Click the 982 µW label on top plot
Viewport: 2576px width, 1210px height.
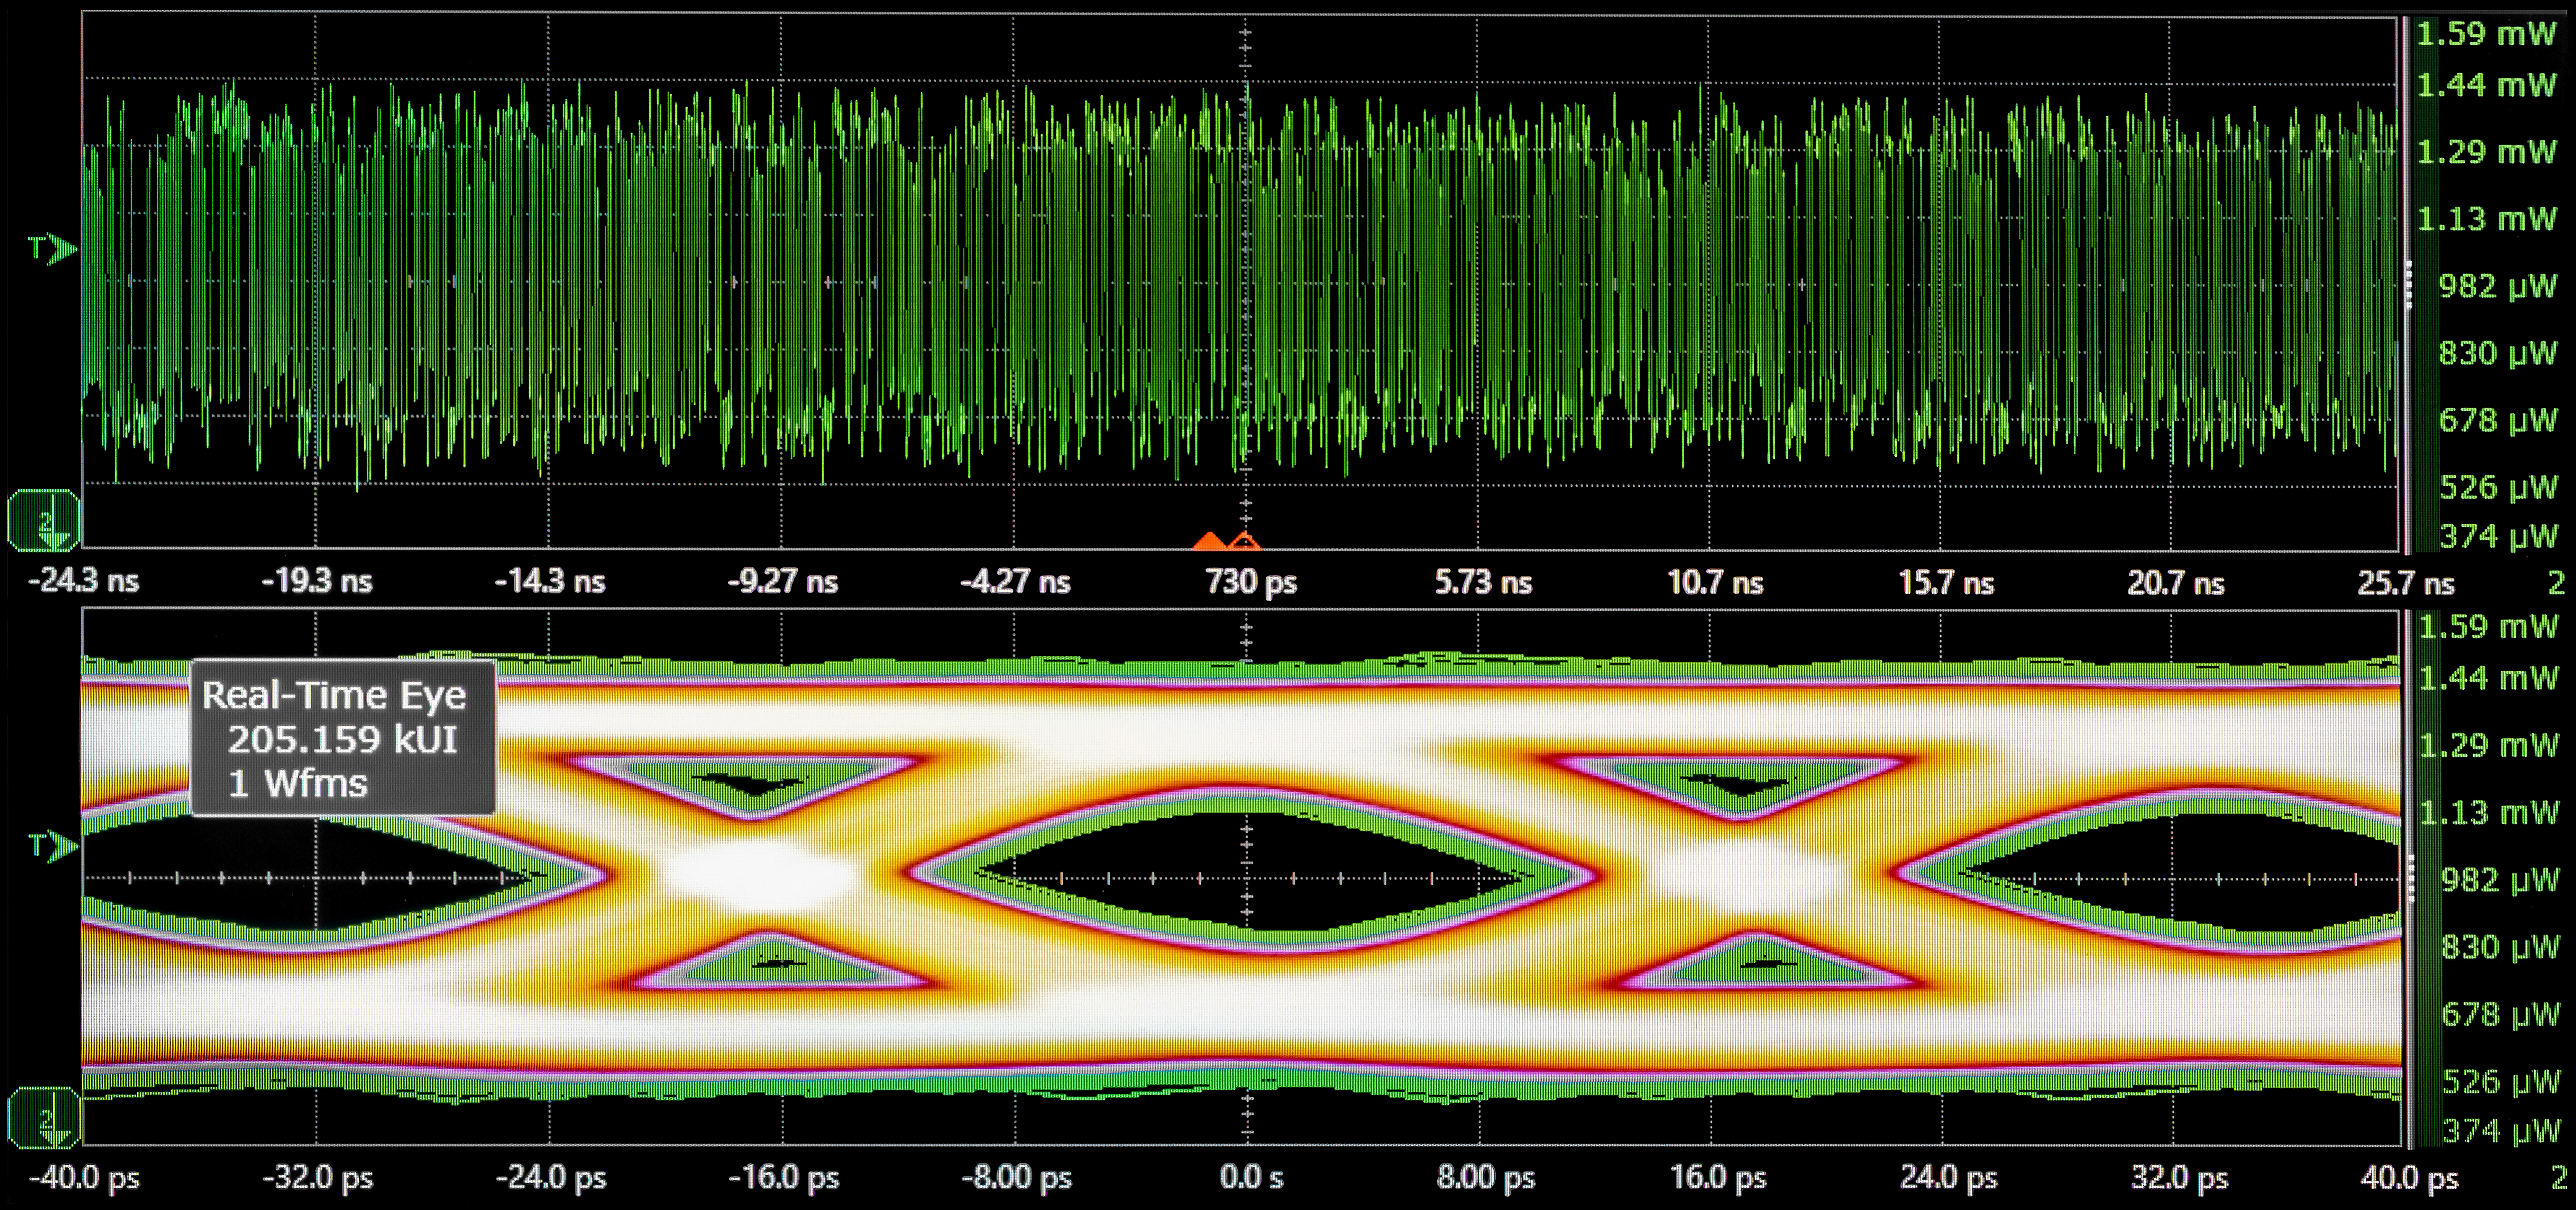2497,287
